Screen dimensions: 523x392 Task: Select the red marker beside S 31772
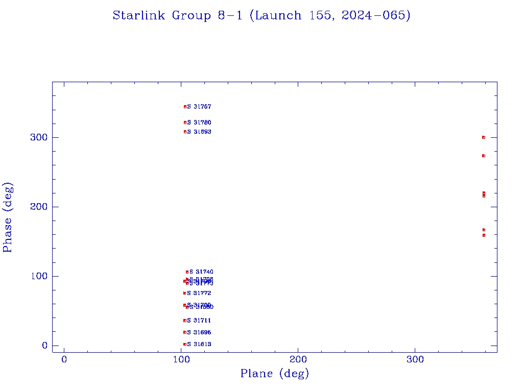tap(185, 293)
